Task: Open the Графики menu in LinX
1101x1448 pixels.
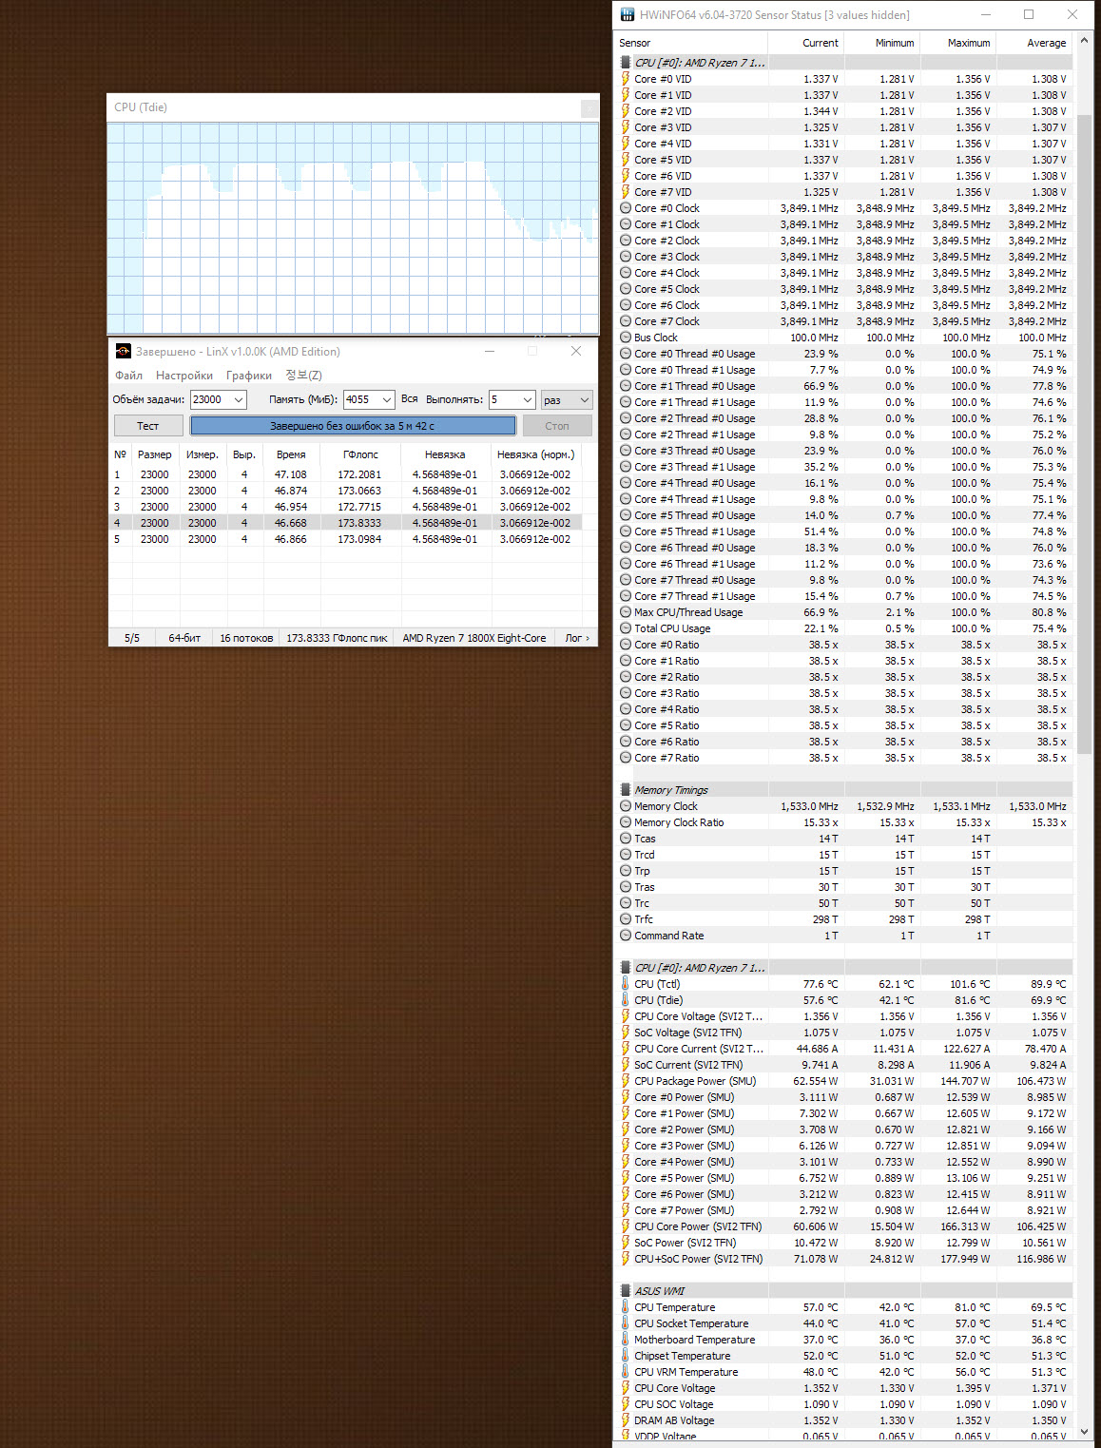Action: 249,376
